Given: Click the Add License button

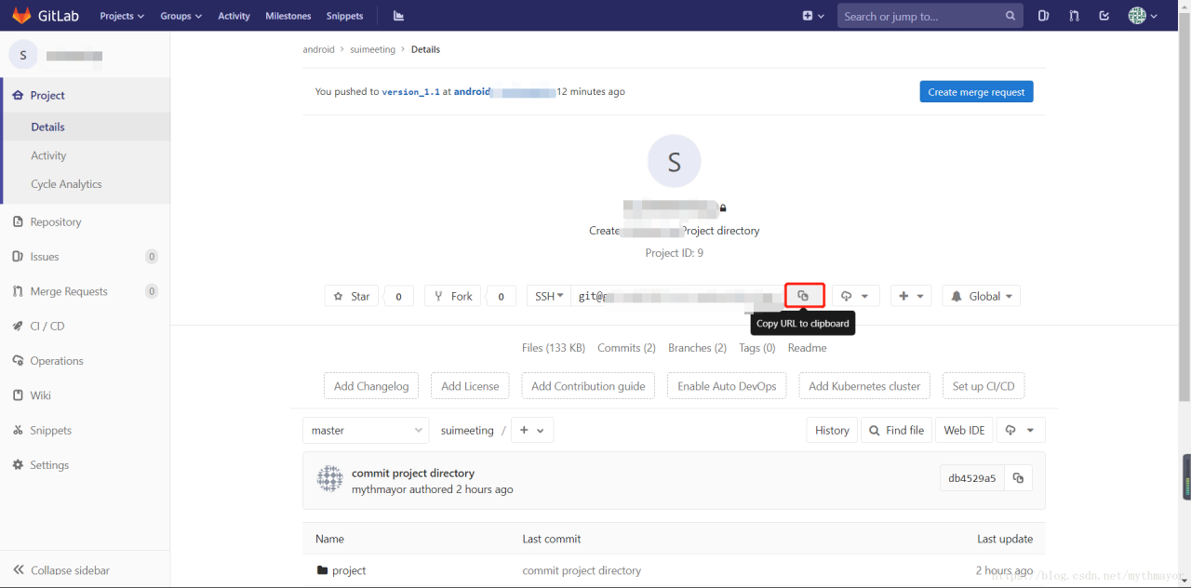Looking at the screenshot, I should pos(470,386).
